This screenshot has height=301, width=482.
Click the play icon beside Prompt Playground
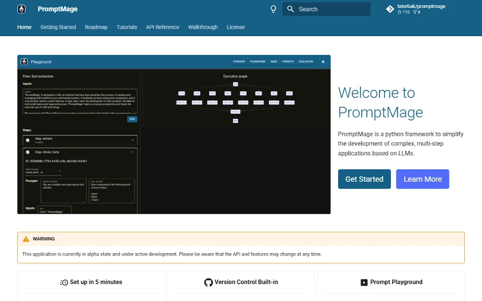click(364, 282)
